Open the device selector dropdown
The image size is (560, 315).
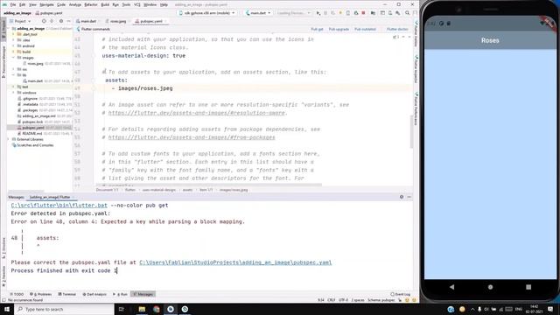(x=206, y=13)
